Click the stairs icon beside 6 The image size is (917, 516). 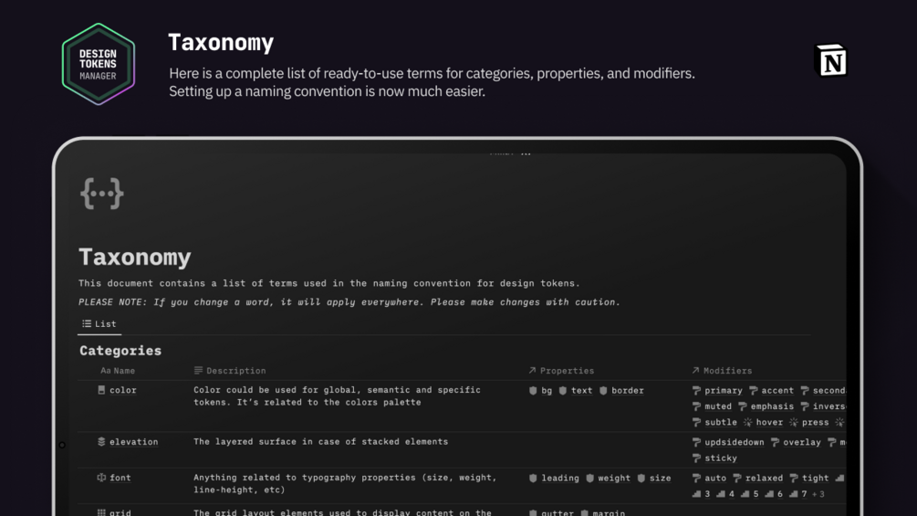pyautogui.click(x=769, y=494)
